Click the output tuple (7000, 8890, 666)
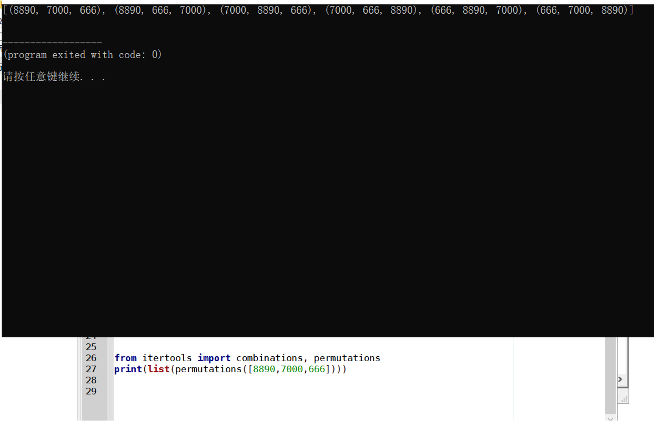 point(267,10)
